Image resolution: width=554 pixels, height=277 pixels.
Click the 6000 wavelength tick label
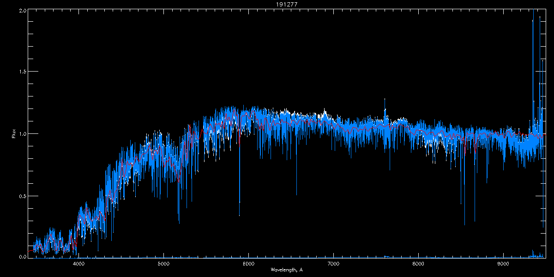(248, 264)
